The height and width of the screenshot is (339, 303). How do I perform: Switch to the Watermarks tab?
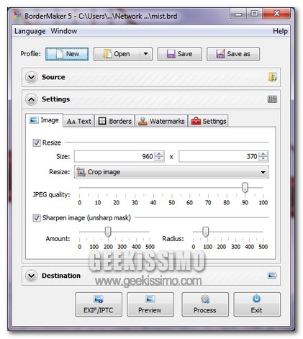pos(161,121)
